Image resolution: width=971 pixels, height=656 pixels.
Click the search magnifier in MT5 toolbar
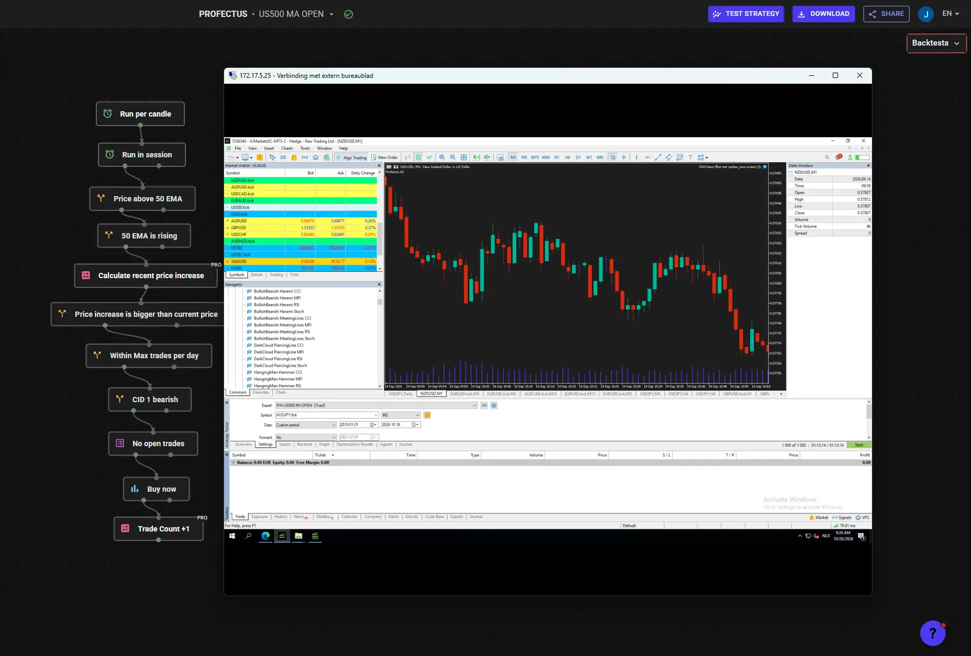click(827, 157)
